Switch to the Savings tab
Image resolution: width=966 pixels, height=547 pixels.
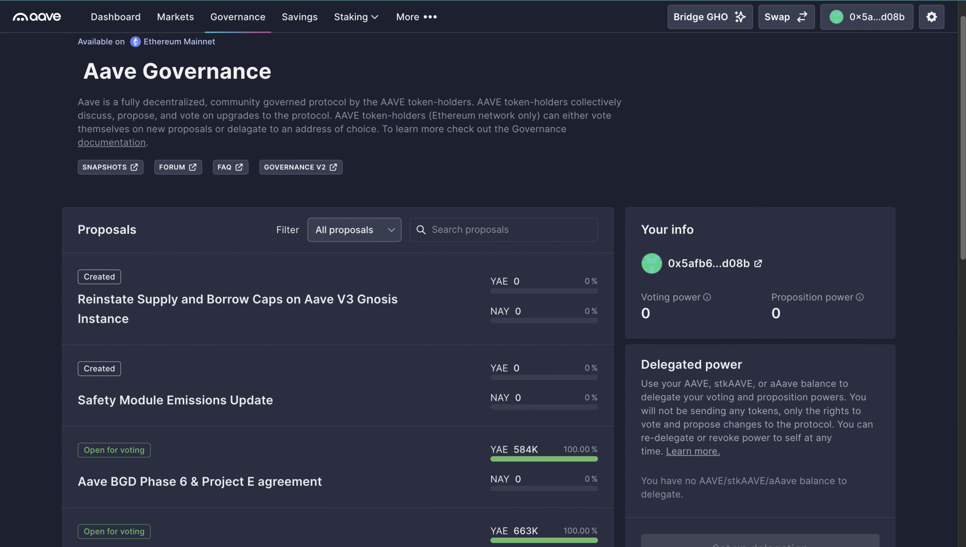299,17
